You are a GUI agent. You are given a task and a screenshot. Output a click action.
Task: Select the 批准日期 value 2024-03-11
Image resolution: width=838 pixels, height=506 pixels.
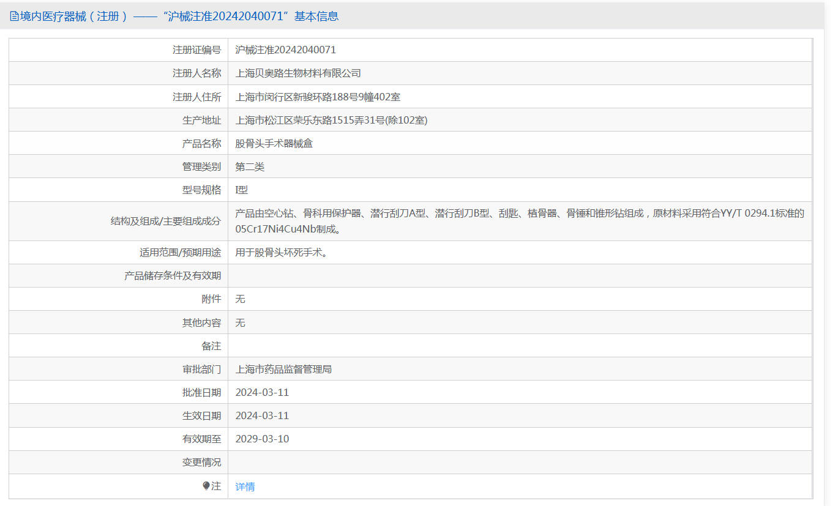(x=262, y=392)
